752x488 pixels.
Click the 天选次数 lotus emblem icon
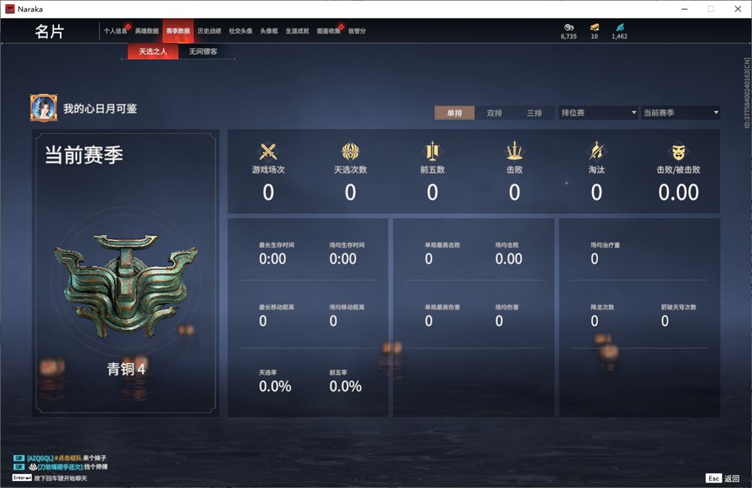[x=350, y=151]
